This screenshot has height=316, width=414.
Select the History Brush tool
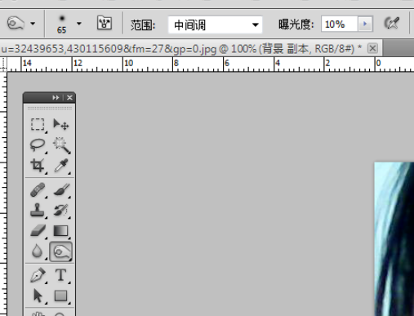click(61, 210)
